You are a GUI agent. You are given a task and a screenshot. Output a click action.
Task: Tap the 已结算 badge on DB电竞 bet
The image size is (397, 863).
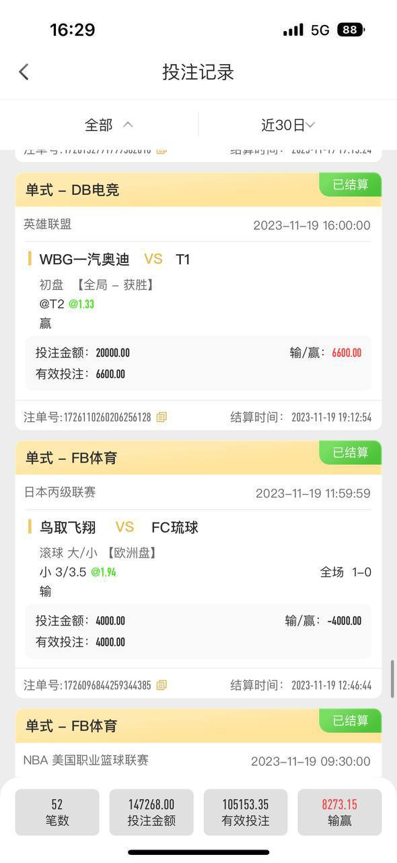coord(350,185)
